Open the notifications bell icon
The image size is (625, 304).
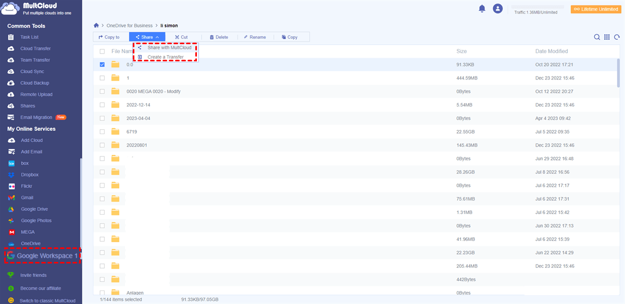click(x=482, y=8)
